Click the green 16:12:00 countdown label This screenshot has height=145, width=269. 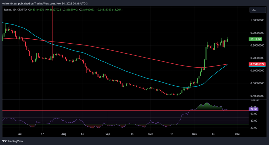pos(255,39)
